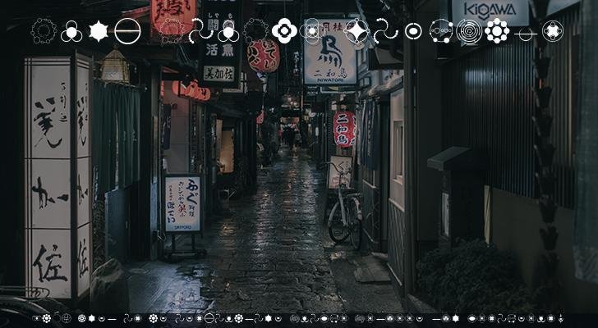Click the leftmost dotted S-curve glyph
The image size is (598, 328).
point(200,31)
